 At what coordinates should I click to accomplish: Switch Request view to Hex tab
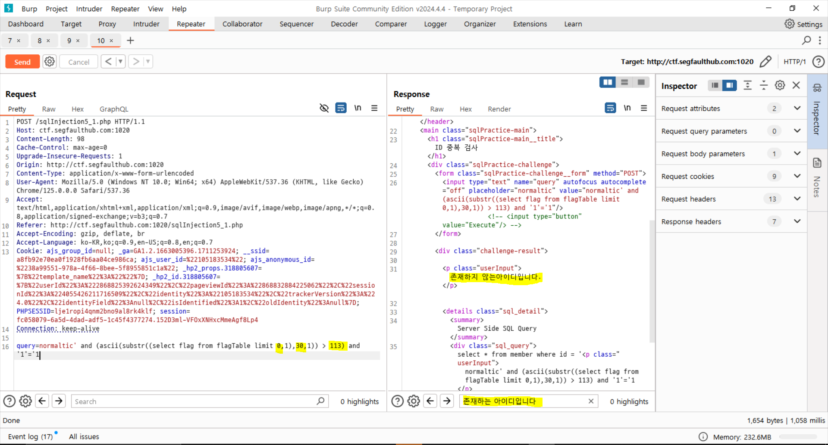click(78, 109)
